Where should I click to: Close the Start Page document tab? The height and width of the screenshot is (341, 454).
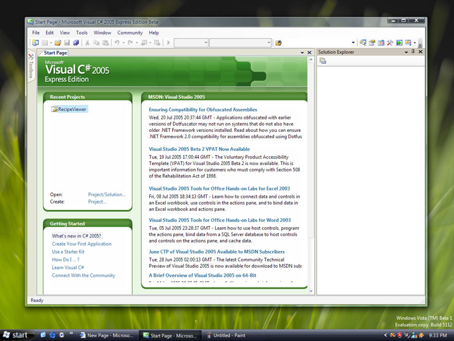coord(309,52)
